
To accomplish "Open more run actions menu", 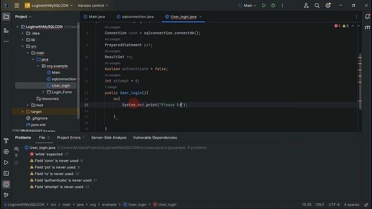I will click(282, 5).
